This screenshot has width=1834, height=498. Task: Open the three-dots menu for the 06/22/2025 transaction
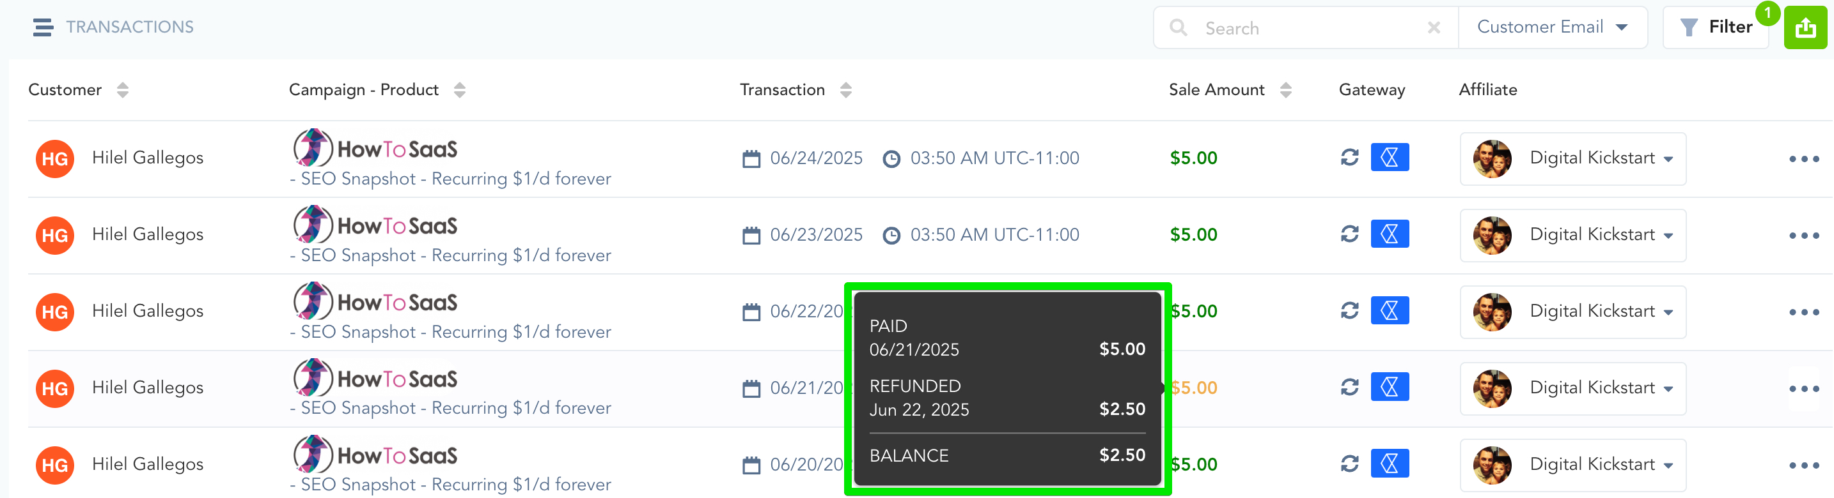(1803, 312)
